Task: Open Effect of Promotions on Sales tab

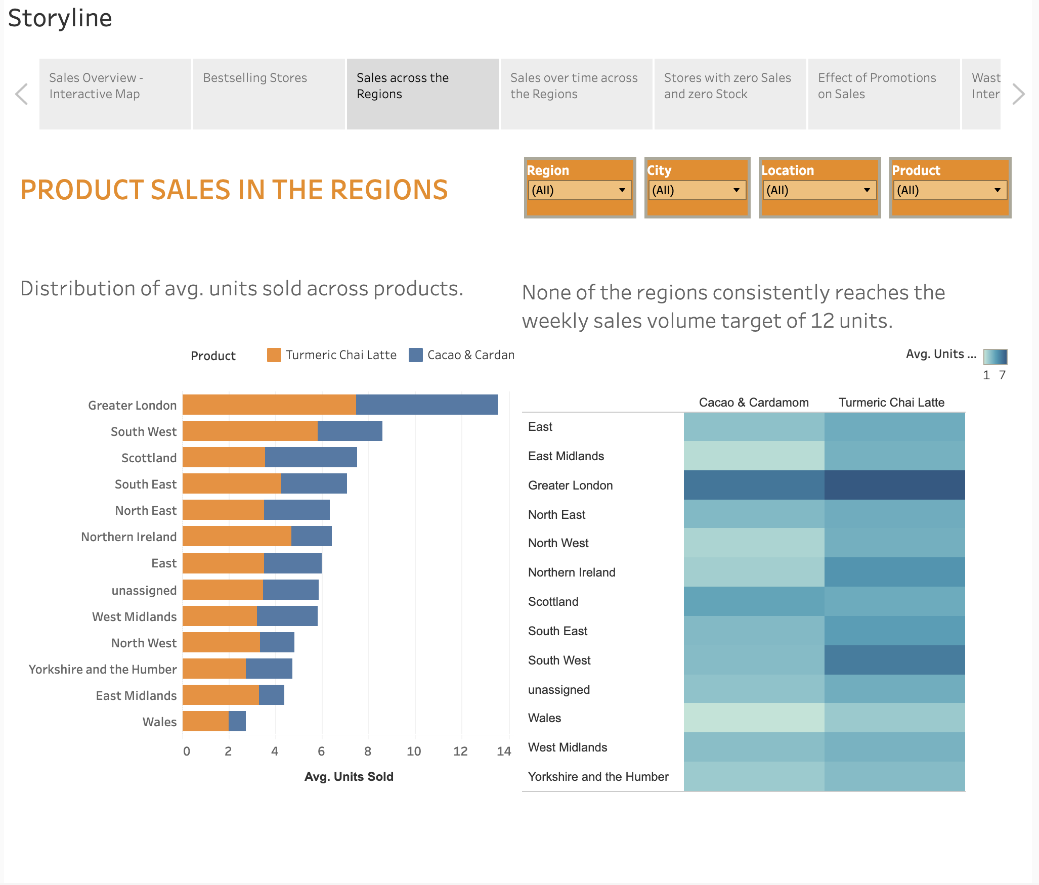Action: (884, 94)
